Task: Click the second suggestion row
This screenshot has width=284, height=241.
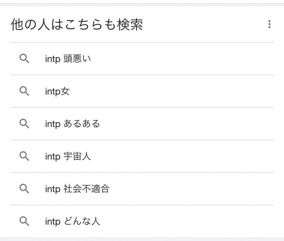Action: click(x=142, y=91)
